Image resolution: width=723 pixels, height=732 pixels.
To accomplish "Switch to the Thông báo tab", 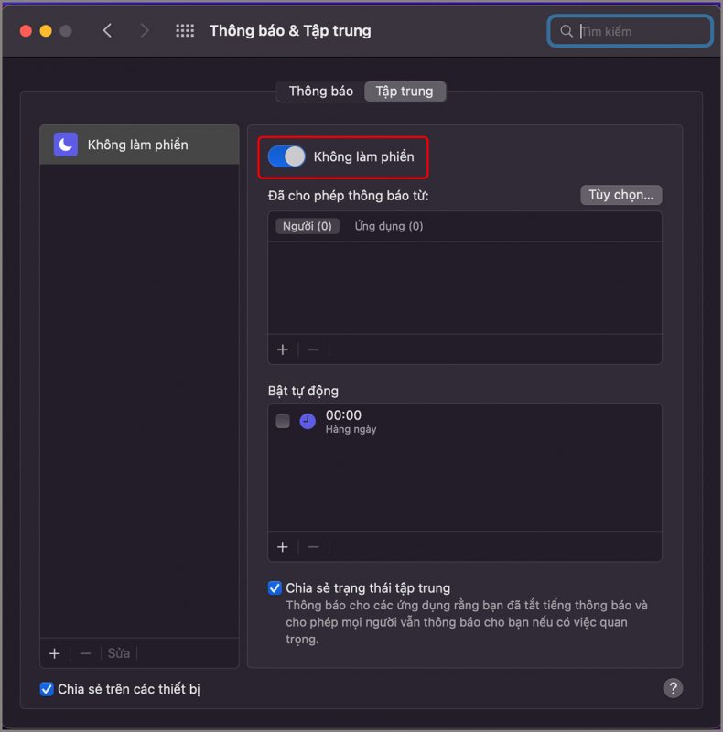I will [x=320, y=91].
